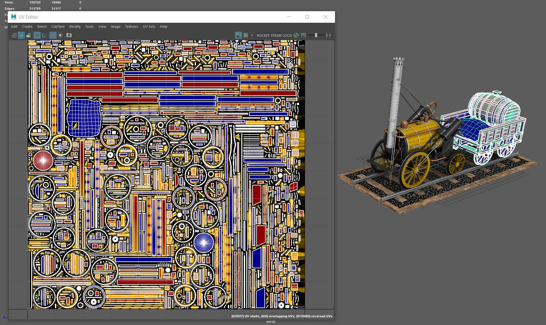Viewport: 546px width, 325px height.
Task: Click the UV shells status text
Action: tap(282, 316)
